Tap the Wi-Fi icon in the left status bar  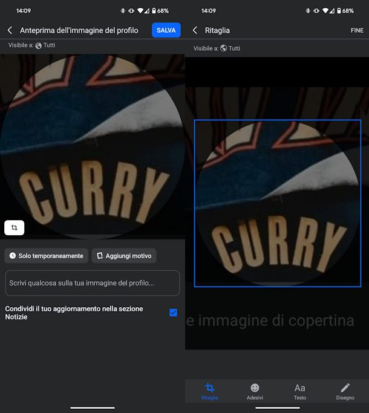tap(140, 11)
